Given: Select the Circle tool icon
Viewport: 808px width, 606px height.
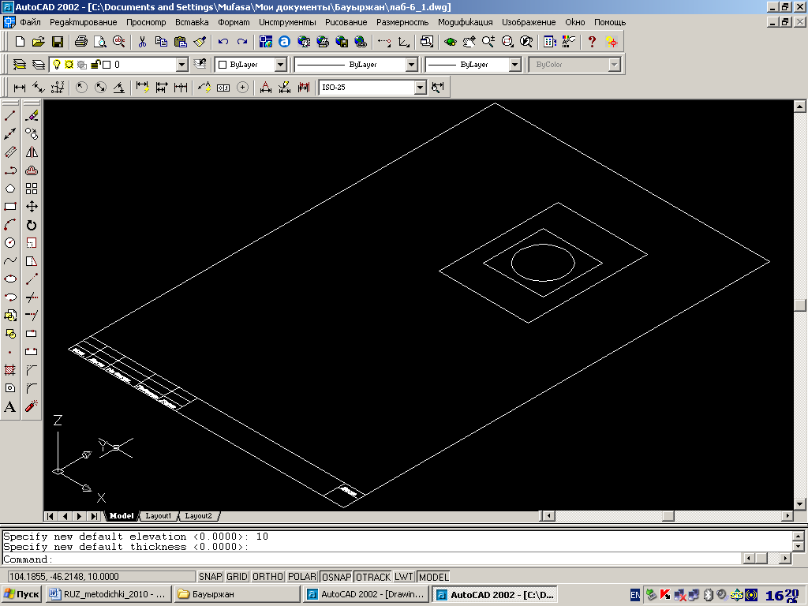Looking at the screenshot, I should pos(9,243).
